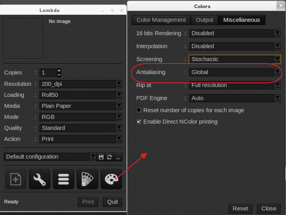
Task: Click the three-bar list icon
Action: (63, 179)
